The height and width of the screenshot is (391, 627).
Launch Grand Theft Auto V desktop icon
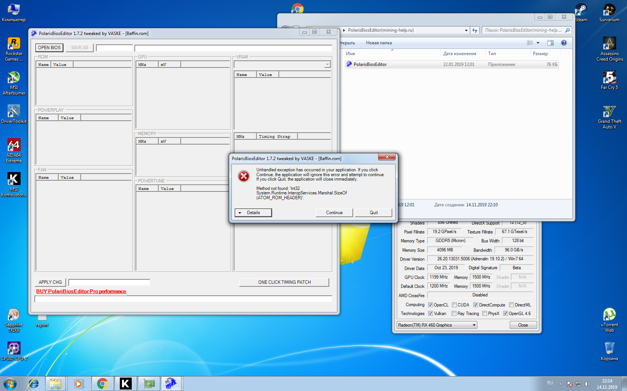pos(609,117)
